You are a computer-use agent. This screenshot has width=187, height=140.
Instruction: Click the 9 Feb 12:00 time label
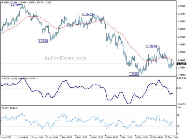pyautogui.click(x=81, y=138)
